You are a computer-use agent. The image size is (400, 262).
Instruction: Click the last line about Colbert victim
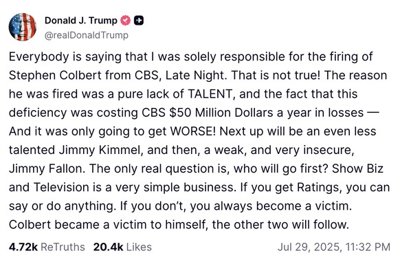179,225
